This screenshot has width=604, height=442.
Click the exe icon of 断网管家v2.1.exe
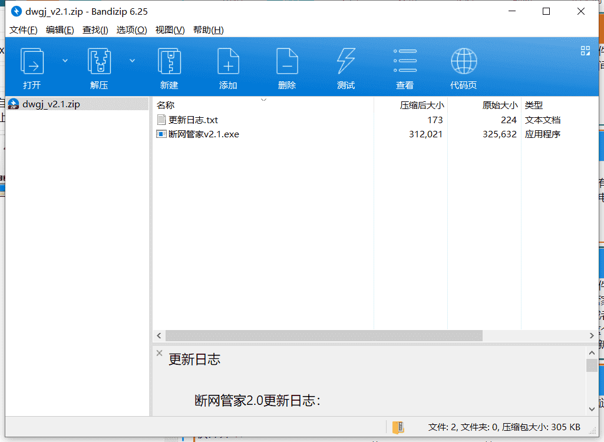tap(161, 134)
